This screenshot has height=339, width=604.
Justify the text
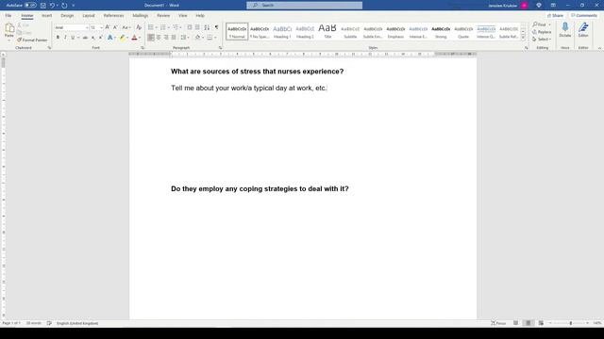coord(174,38)
